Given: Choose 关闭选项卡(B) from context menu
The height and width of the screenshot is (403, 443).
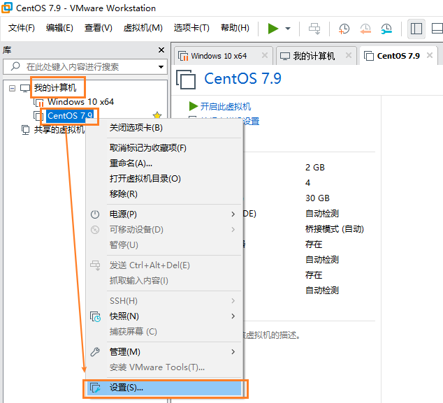Looking at the screenshot, I should pyautogui.click(x=164, y=128).
